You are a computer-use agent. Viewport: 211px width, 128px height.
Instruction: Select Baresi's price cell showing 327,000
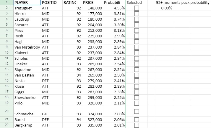92,120
